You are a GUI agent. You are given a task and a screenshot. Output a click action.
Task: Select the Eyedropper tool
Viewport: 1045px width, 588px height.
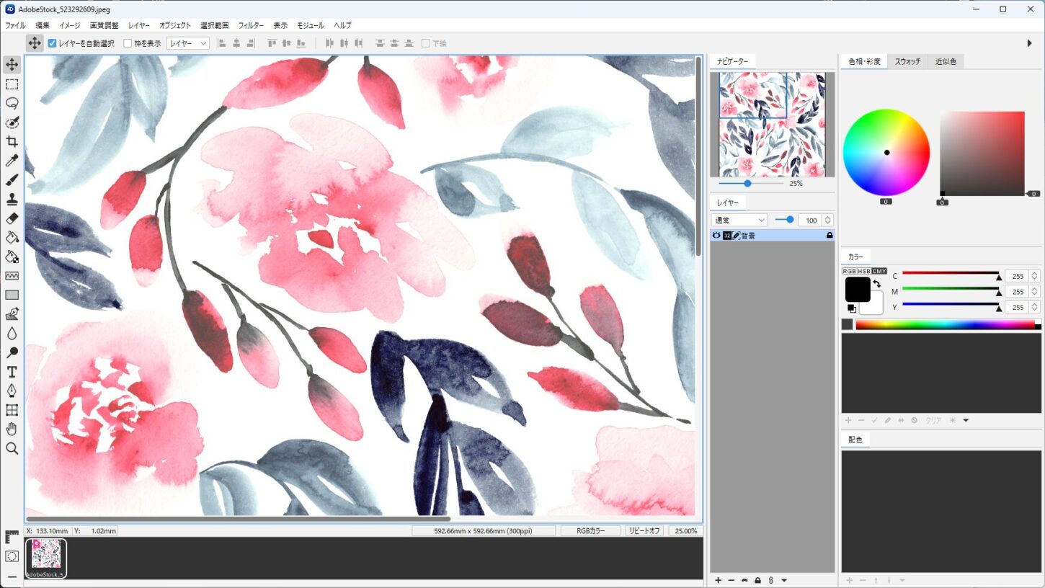[12, 161]
